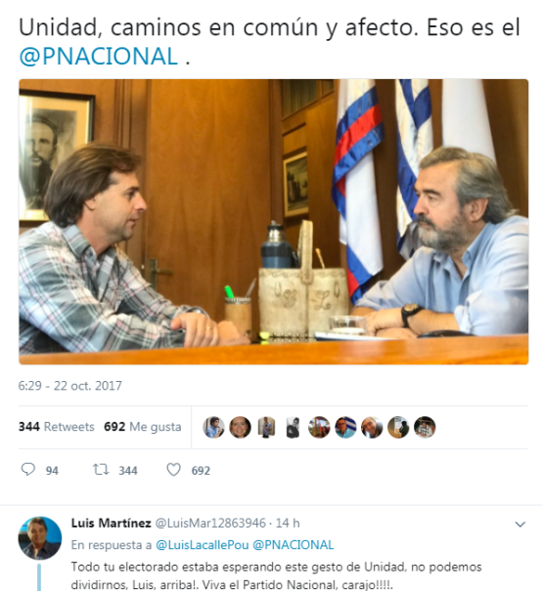Open @PNACIONAL mention in reply header
Viewport: 543px width, 591px height.
tap(294, 545)
